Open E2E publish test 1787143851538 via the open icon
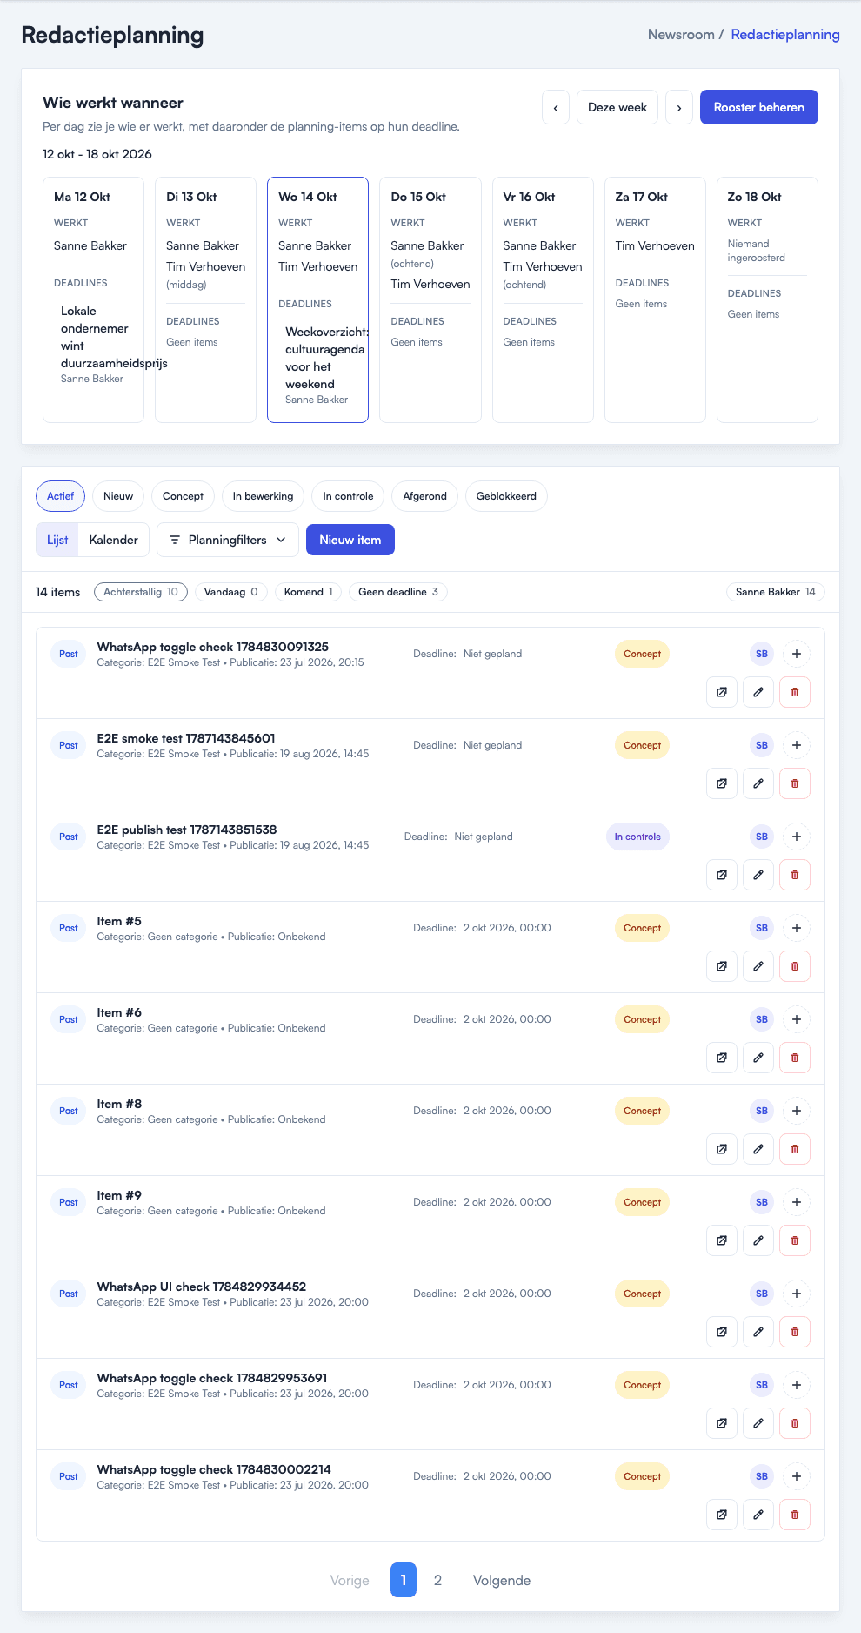861x1633 pixels. pyautogui.click(x=722, y=875)
